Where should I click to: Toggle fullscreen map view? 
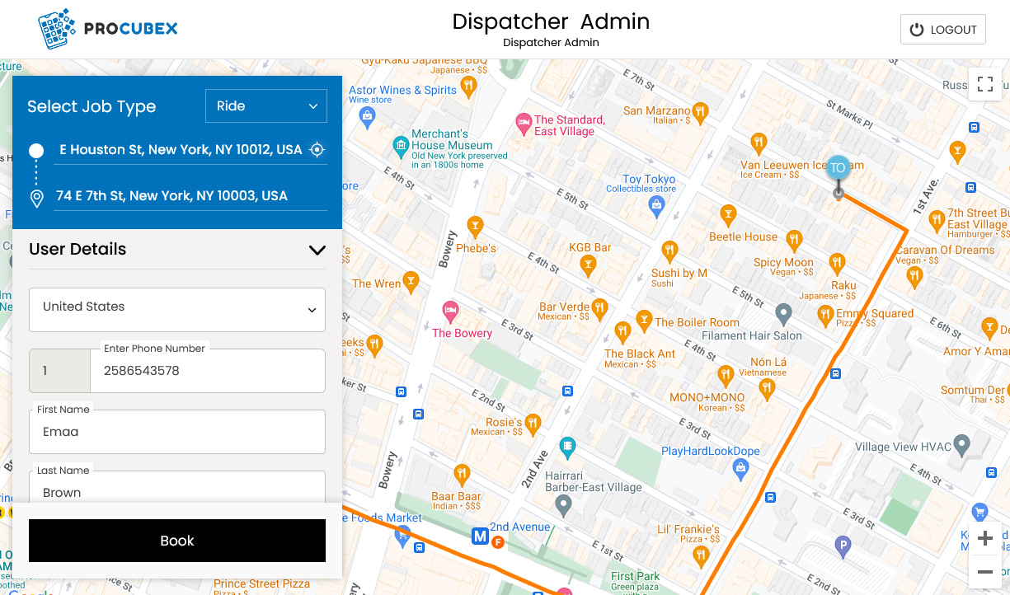[984, 83]
